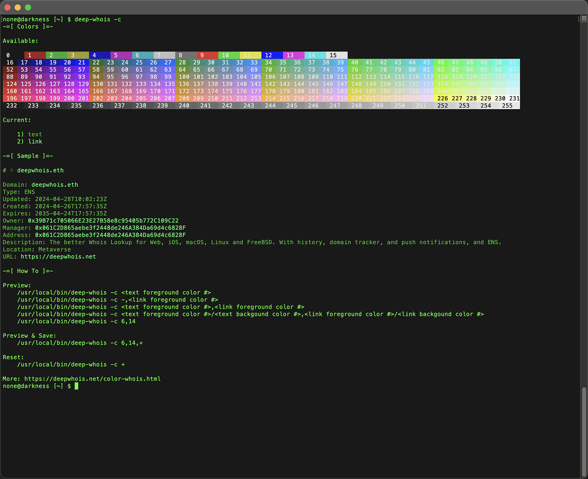Select grayscale swatch 232
This screenshot has height=479, width=588.
(11, 106)
